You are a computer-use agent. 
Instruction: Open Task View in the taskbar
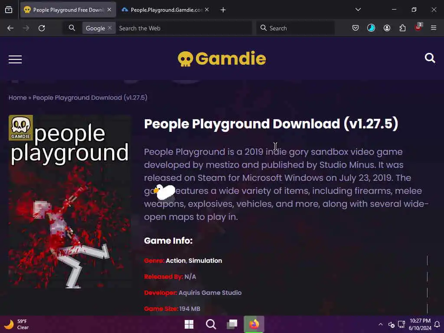pos(232,324)
